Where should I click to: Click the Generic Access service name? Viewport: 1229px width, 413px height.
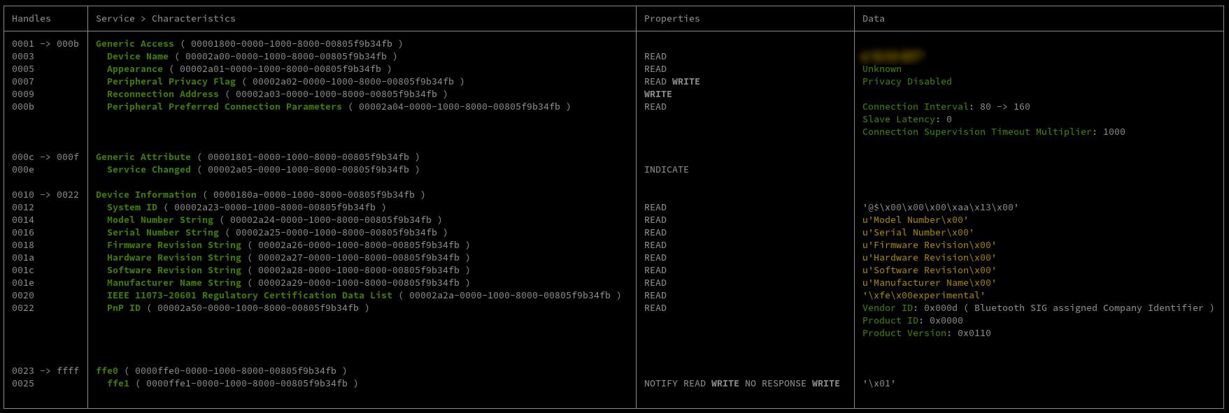tap(134, 44)
